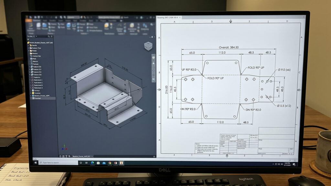Select Feature Z12 in the browser
This screenshot has height=186, width=331.
pos(36,69)
